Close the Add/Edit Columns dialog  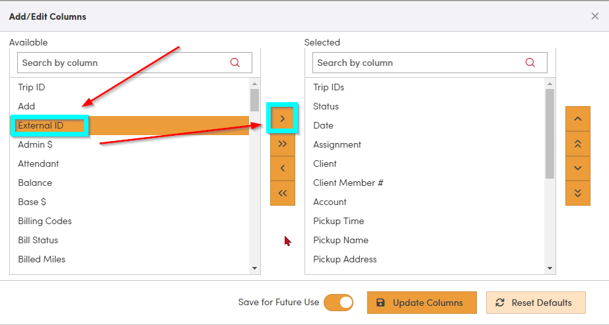[594, 16]
